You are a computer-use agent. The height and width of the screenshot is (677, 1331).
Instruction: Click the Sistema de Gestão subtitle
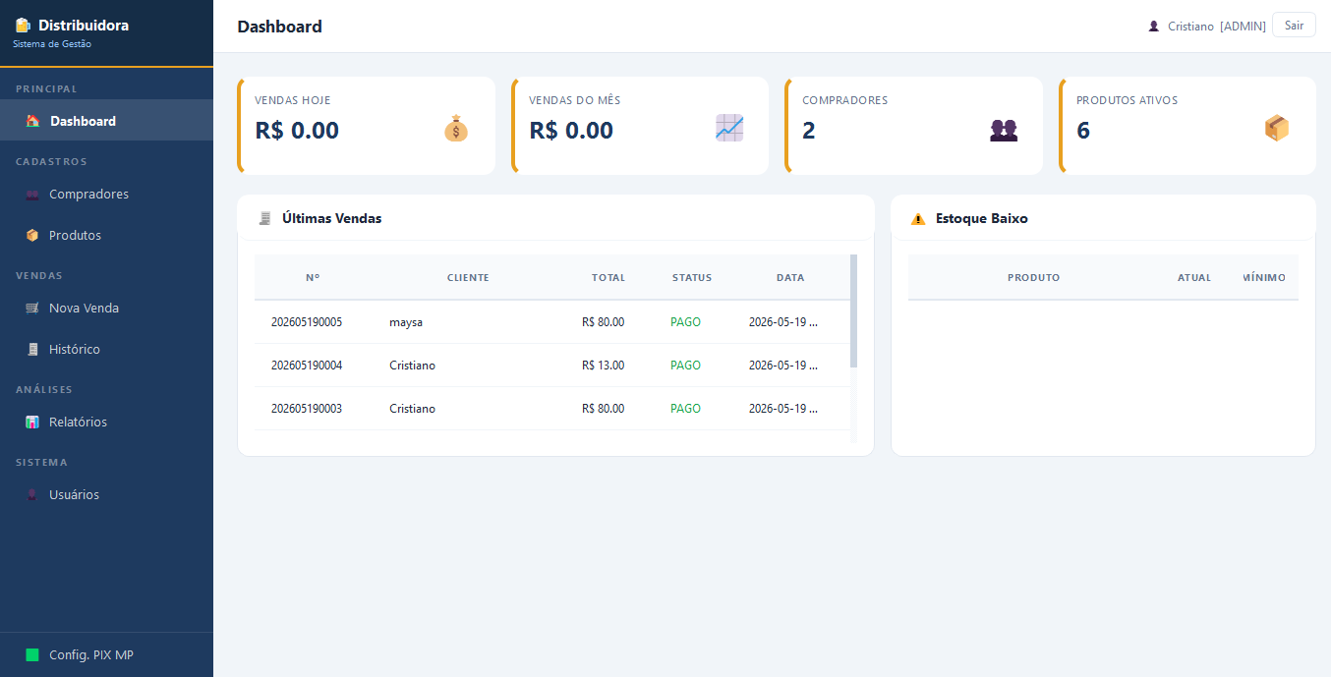coord(52,44)
